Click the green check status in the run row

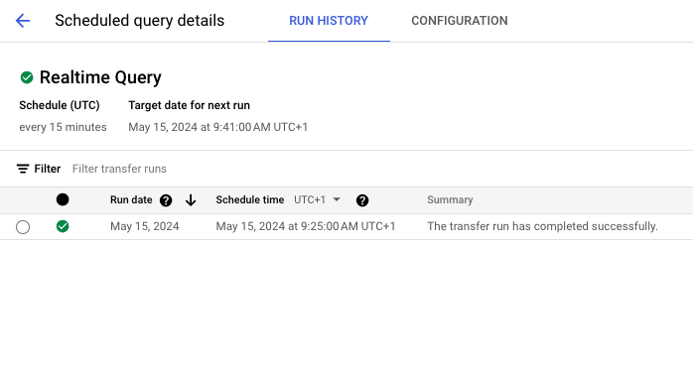63,226
